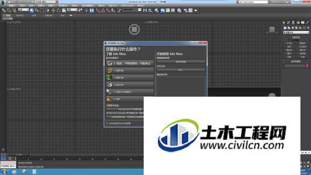Open the Edit menu
This screenshot has height=175, width=311.
click(x=12, y=6)
